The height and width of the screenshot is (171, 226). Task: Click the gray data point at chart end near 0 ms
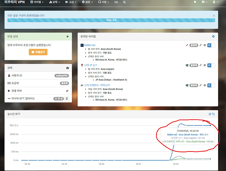click(210, 159)
